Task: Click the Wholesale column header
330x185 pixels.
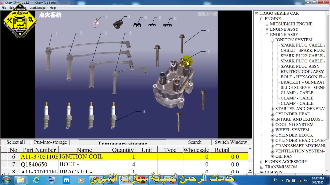Action: 196,150
